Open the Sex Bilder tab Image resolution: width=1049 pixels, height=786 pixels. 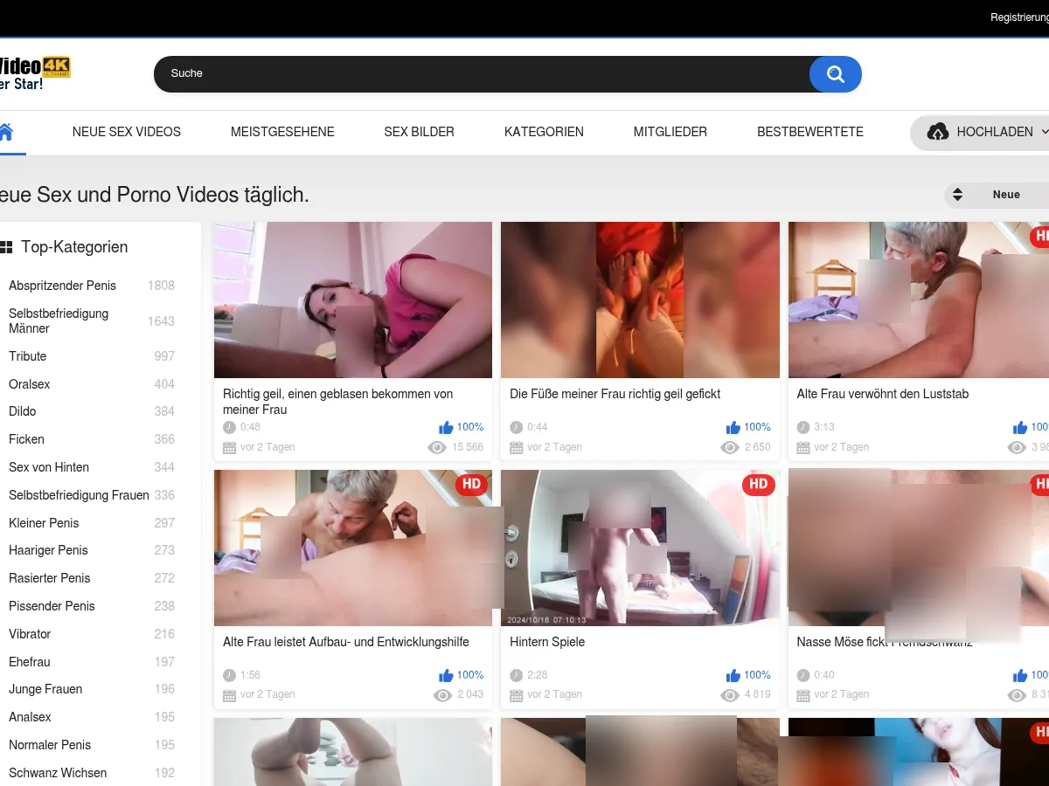pyautogui.click(x=420, y=133)
